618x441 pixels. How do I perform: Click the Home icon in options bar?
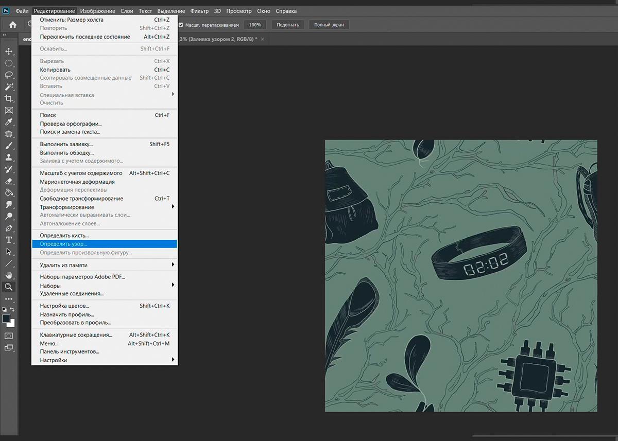[13, 25]
